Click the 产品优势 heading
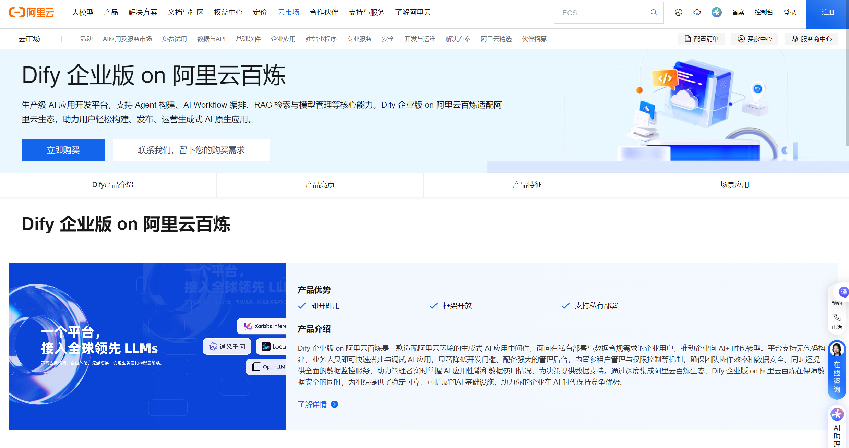 point(314,290)
